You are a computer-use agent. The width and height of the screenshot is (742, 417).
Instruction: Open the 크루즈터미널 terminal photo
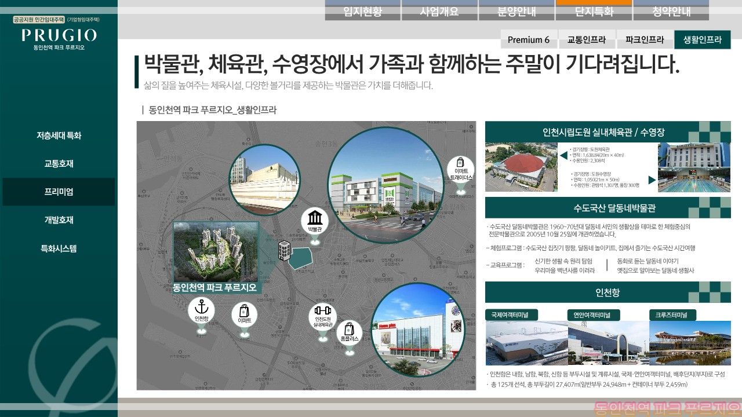click(x=690, y=343)
